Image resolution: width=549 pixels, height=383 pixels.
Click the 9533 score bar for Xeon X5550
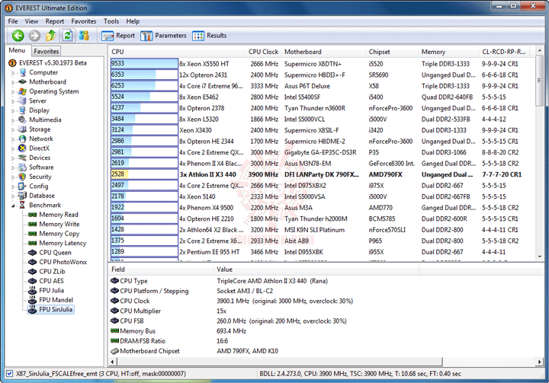144,63
